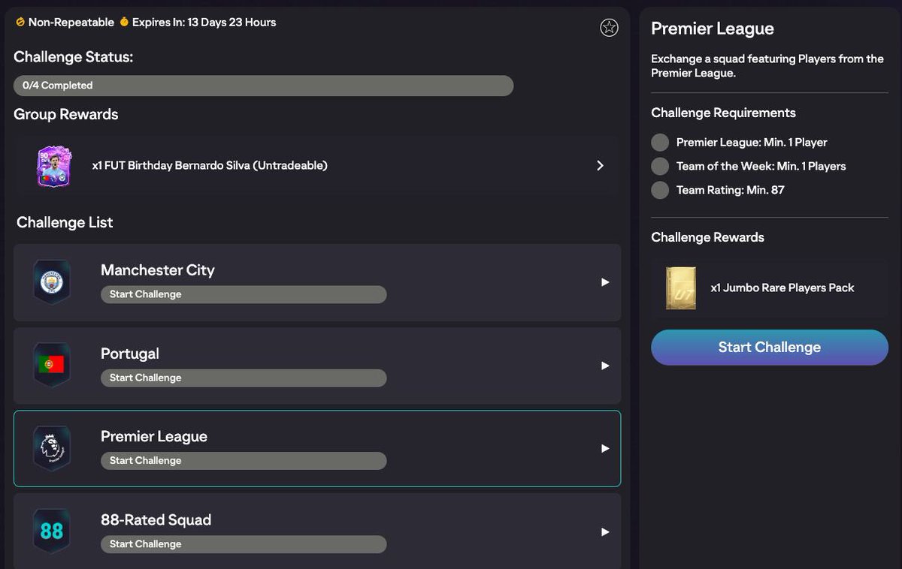Click the x1 Jumbo Rare Players Pack text
Viewport: 902px width, 569px height.
782,288
